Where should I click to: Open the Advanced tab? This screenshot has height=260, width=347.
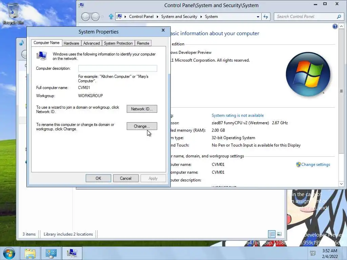[91, 43]
